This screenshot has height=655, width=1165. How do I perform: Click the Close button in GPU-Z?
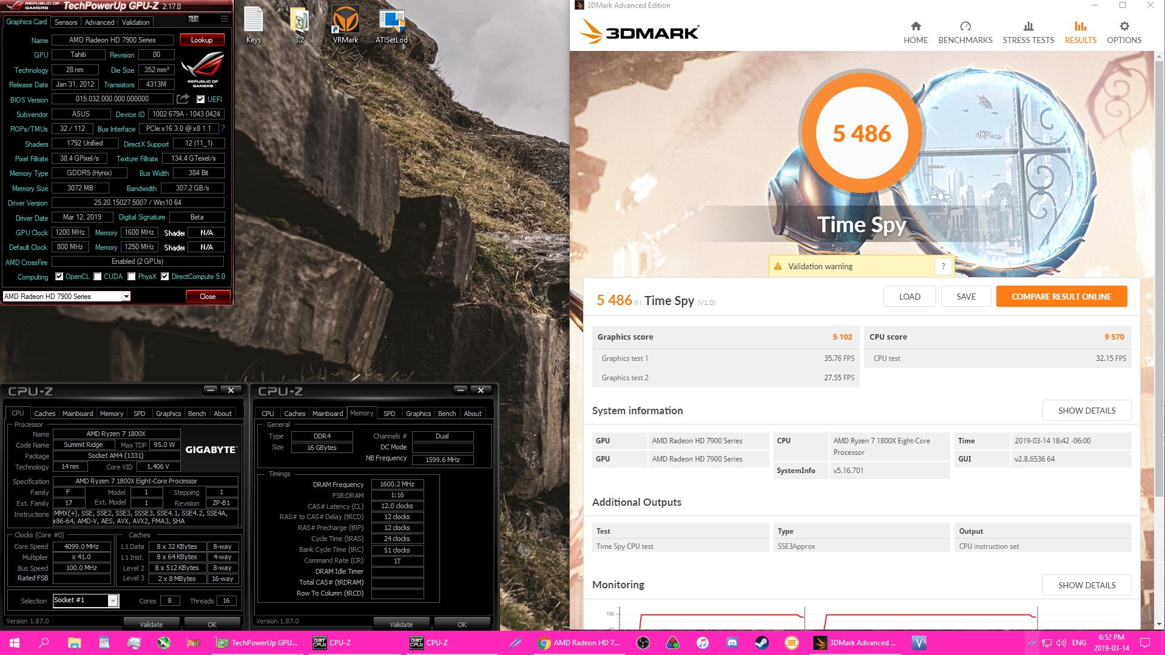point(208,297)
